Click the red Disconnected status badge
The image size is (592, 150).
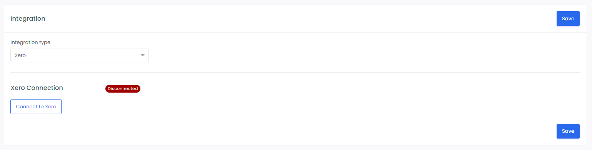[x=123, y=88]
